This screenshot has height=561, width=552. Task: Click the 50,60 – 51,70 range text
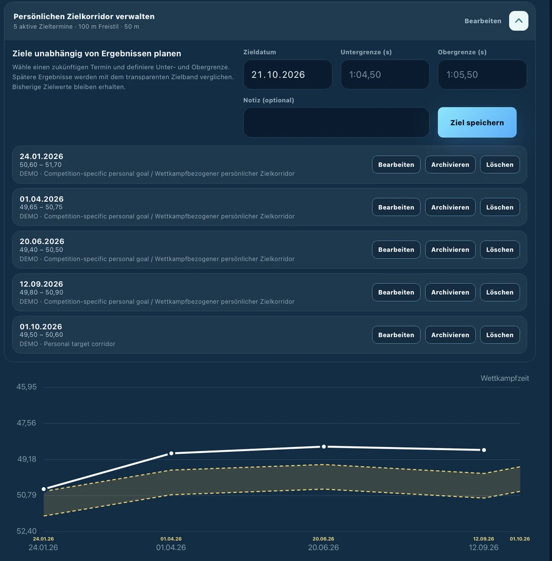tap(40, 165)
